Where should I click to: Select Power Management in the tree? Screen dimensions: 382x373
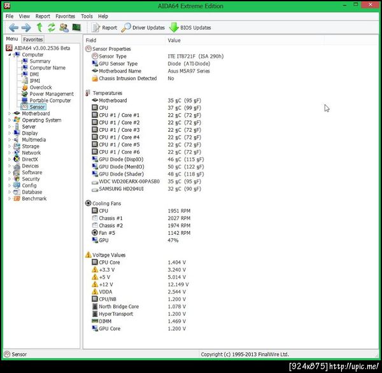[x=52, y=94]
